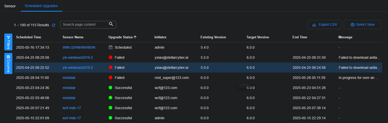
Task: Open the WIN-32HNHNVI8VN sensor link
Action: tap(79, 47)
